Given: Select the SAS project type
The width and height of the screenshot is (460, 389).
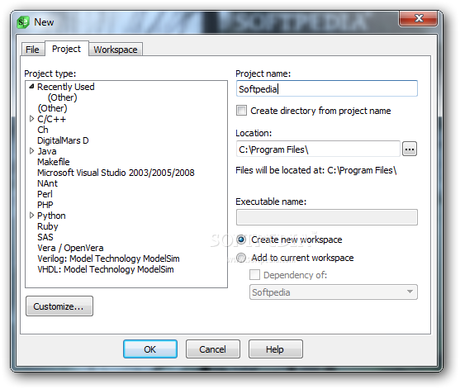Looking at the screenshot, I should coord(45,237).
